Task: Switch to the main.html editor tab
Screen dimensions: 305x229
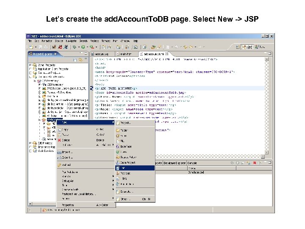Action: pos(126,54)
